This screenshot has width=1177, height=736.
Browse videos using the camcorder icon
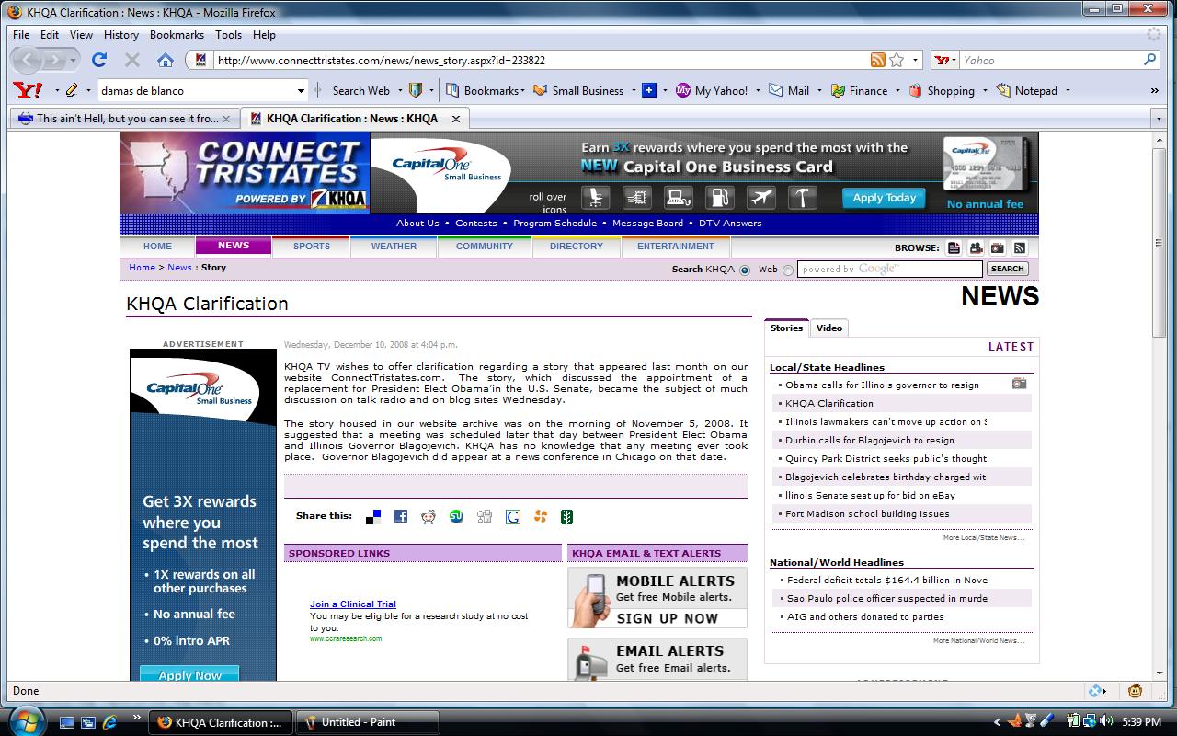976,247
